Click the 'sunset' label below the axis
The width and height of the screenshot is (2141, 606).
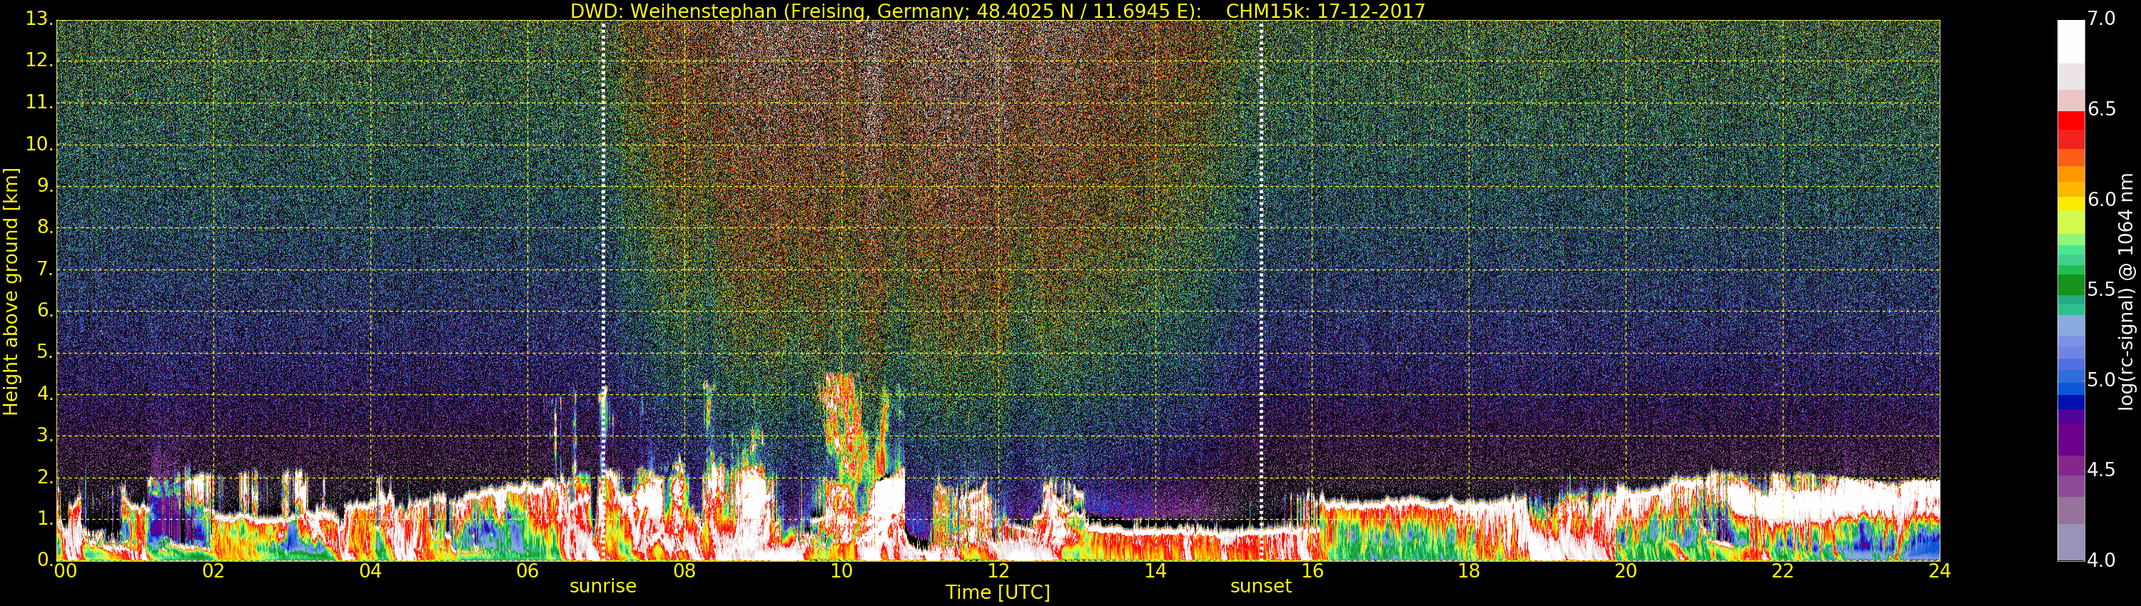[1261, 586]
